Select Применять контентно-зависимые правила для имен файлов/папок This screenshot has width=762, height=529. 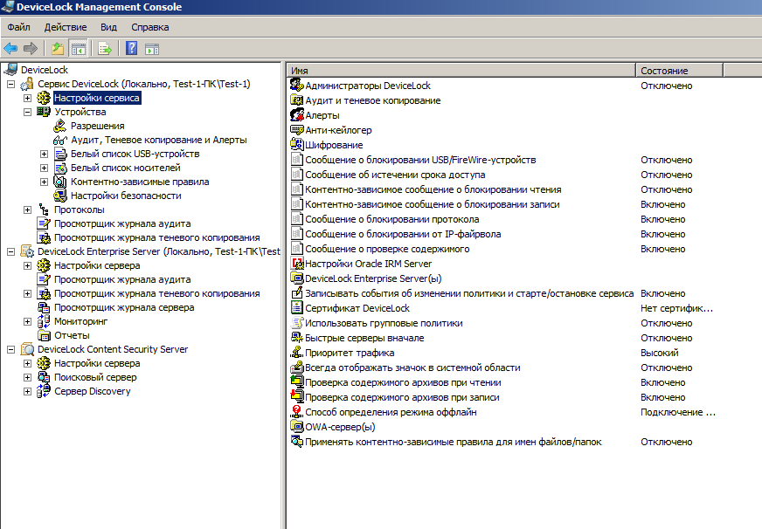(x=453, y=442)
